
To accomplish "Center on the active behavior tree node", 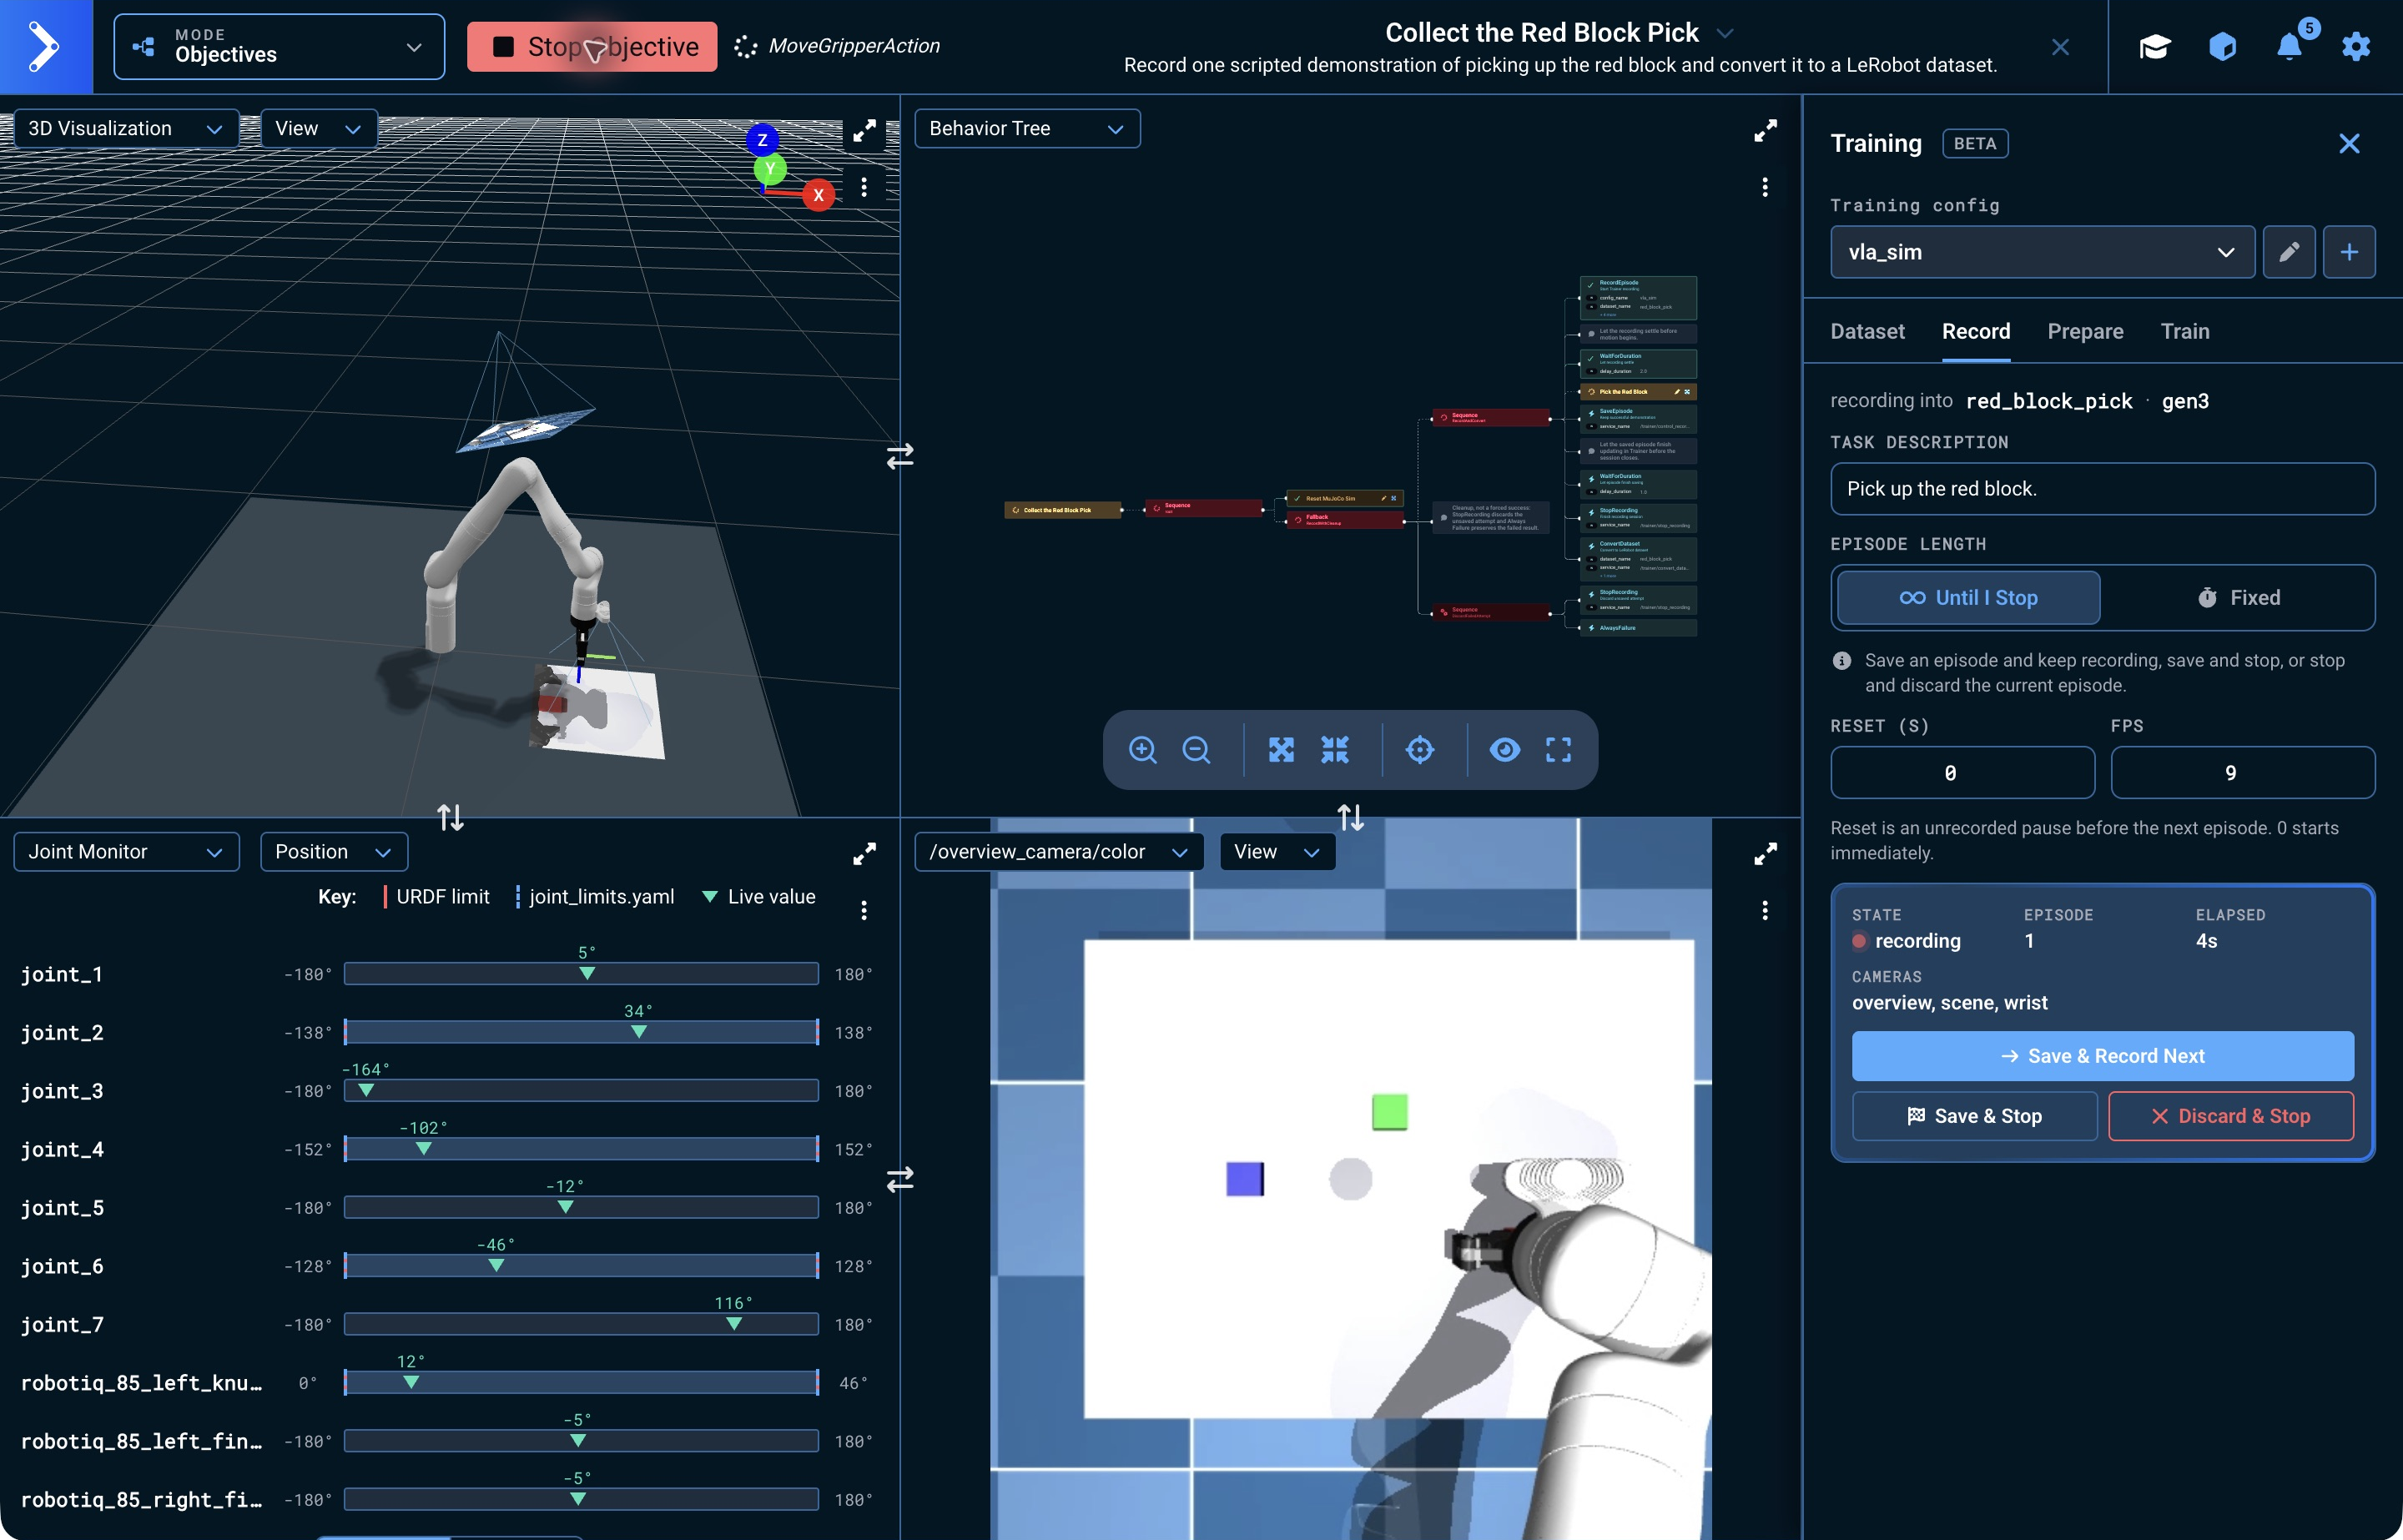I will pyautogui.click(x=1420, y=750).
